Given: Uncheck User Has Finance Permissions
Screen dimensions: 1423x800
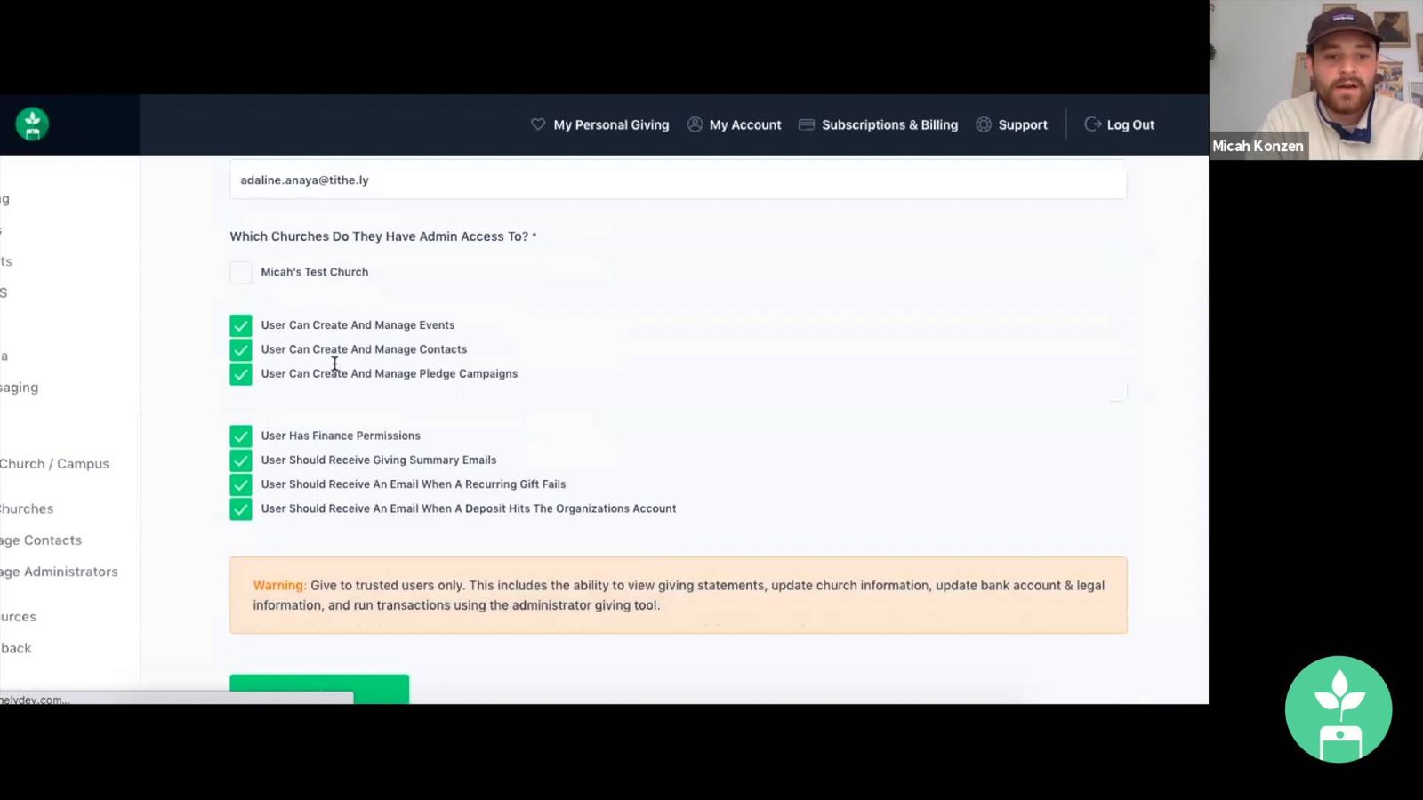Looking at the screenshot, I should 241,436.
